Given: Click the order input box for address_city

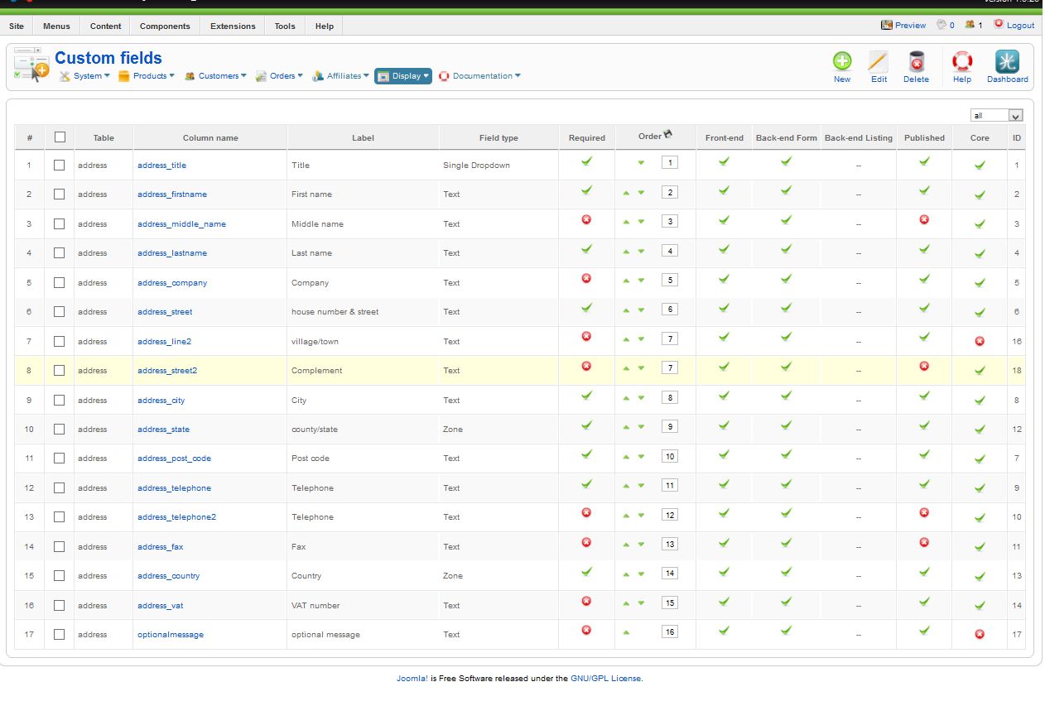Looking at the screenshot, I should pyautogui.click(x=669, y=397).
